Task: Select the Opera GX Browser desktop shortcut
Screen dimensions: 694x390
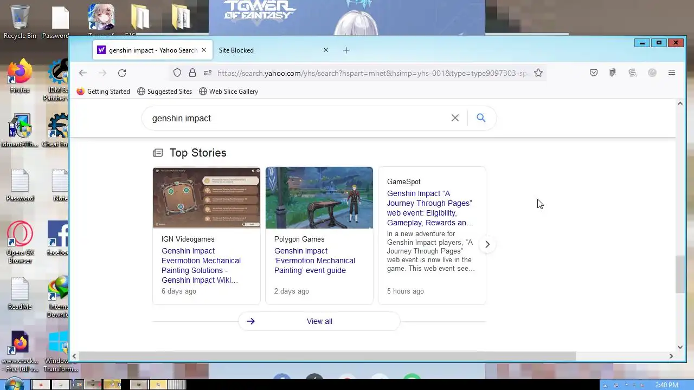Action: (20, 242)
